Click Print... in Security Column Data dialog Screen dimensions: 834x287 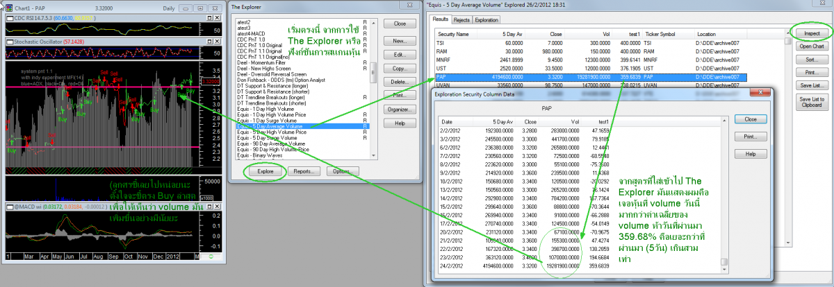click(750, 137)
